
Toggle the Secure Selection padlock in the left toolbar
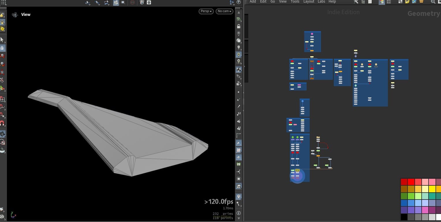click(2, 48)
